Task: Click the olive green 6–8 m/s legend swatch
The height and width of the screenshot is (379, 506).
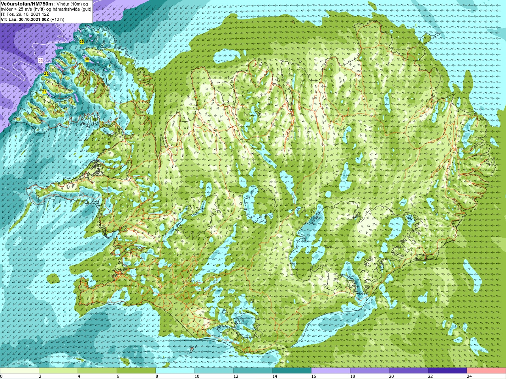Action: point(136,371)
